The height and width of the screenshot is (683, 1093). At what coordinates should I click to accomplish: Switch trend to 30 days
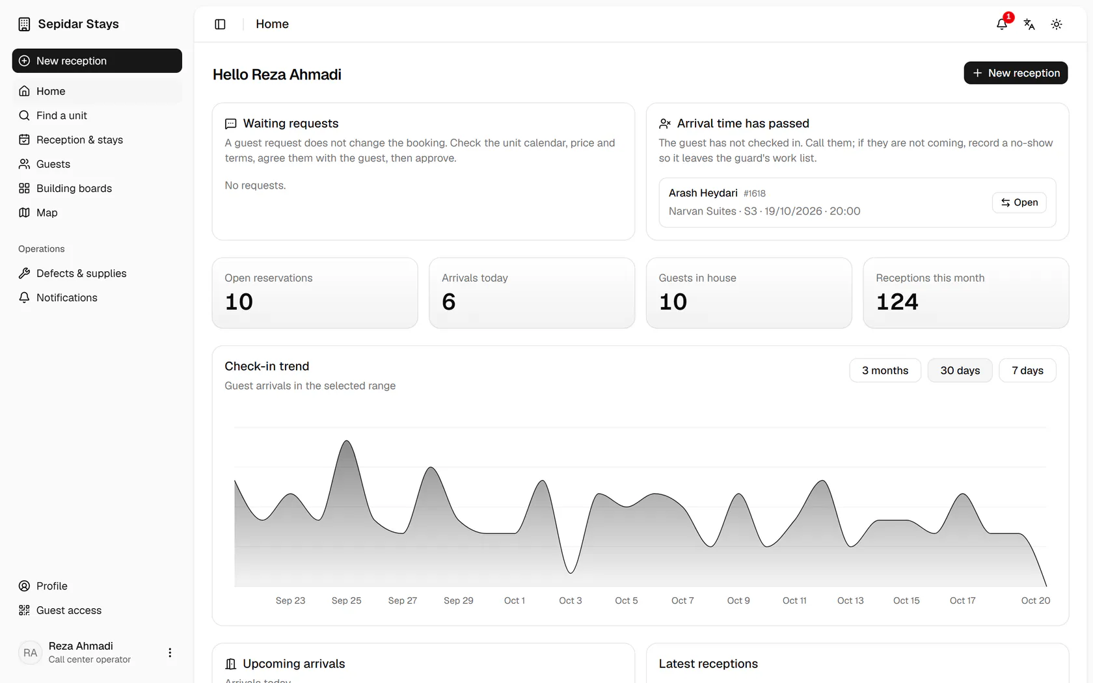(x=960, y=370)
